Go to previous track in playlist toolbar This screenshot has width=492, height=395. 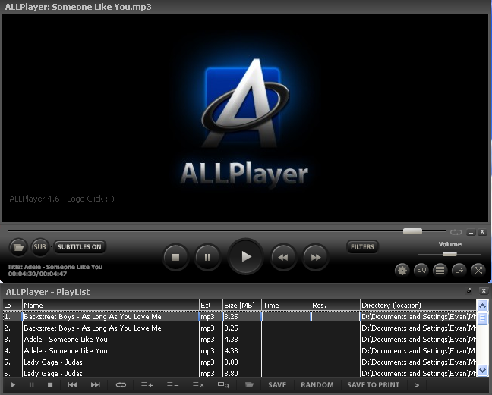[72, 384]
